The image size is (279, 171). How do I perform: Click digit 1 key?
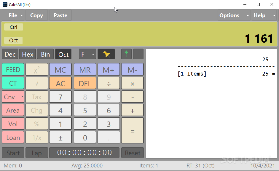click(x=60, y=124)
